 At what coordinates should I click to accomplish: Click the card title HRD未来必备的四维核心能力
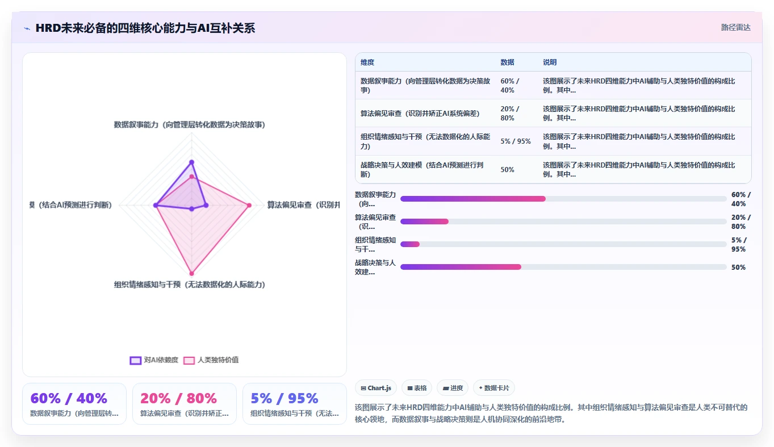tap(145, 28)
